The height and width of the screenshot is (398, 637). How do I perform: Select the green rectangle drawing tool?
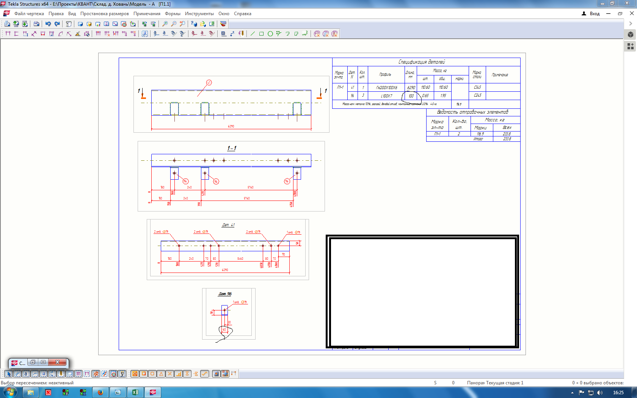tap(261, 34)
